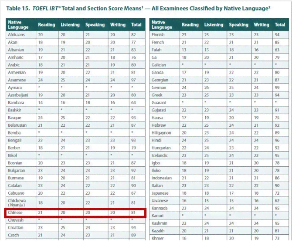Select the Afrikaans language row label

[16, 35]
